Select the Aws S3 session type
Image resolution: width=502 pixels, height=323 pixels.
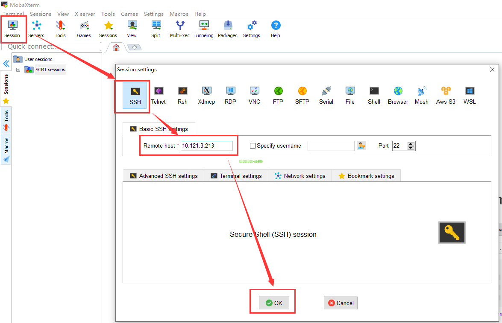click(446, 96)
